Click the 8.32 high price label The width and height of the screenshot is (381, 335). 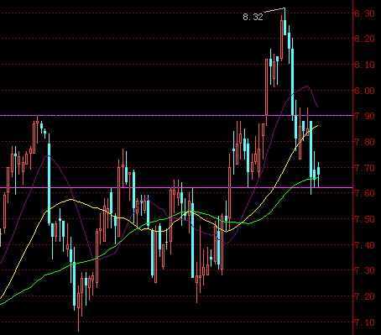pos(253,17)
